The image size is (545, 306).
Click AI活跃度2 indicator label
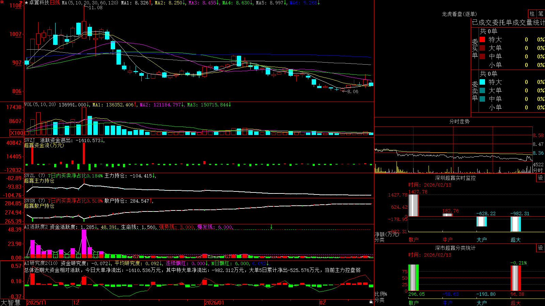click(36, 227)
